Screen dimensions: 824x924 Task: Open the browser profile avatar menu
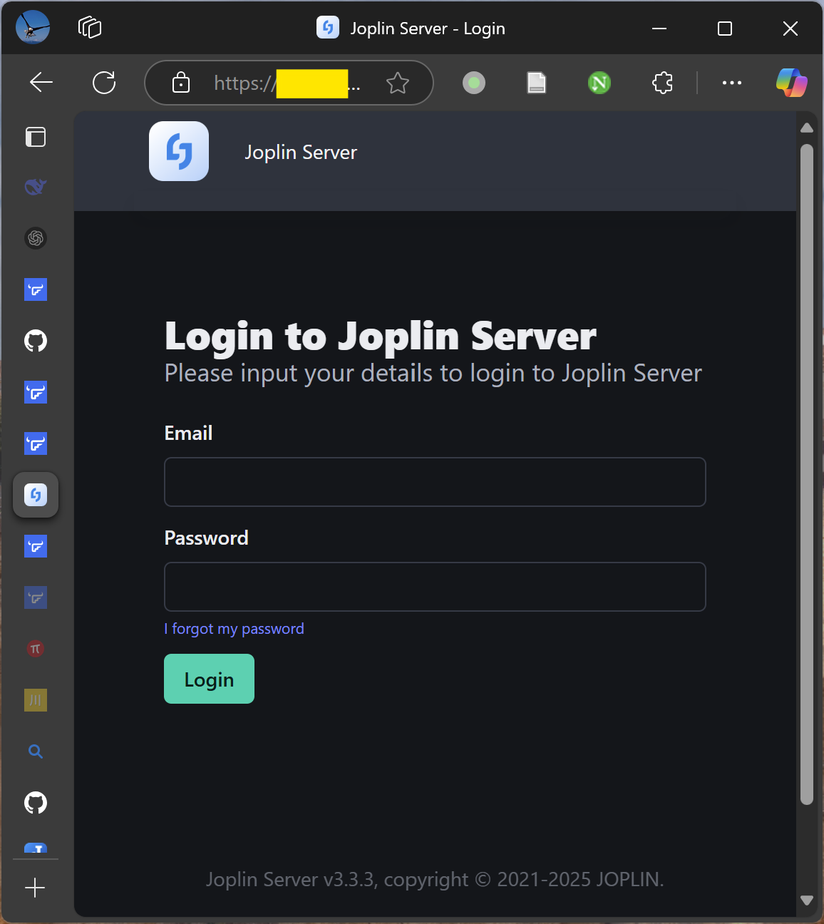pos(33,28)
